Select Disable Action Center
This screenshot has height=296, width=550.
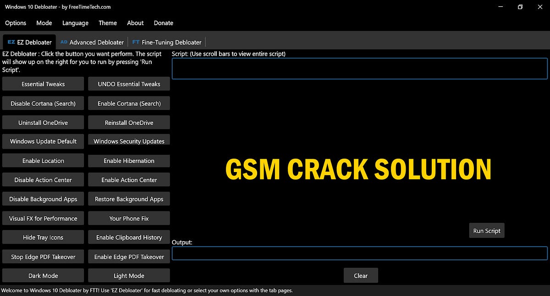tap(43, 180)
